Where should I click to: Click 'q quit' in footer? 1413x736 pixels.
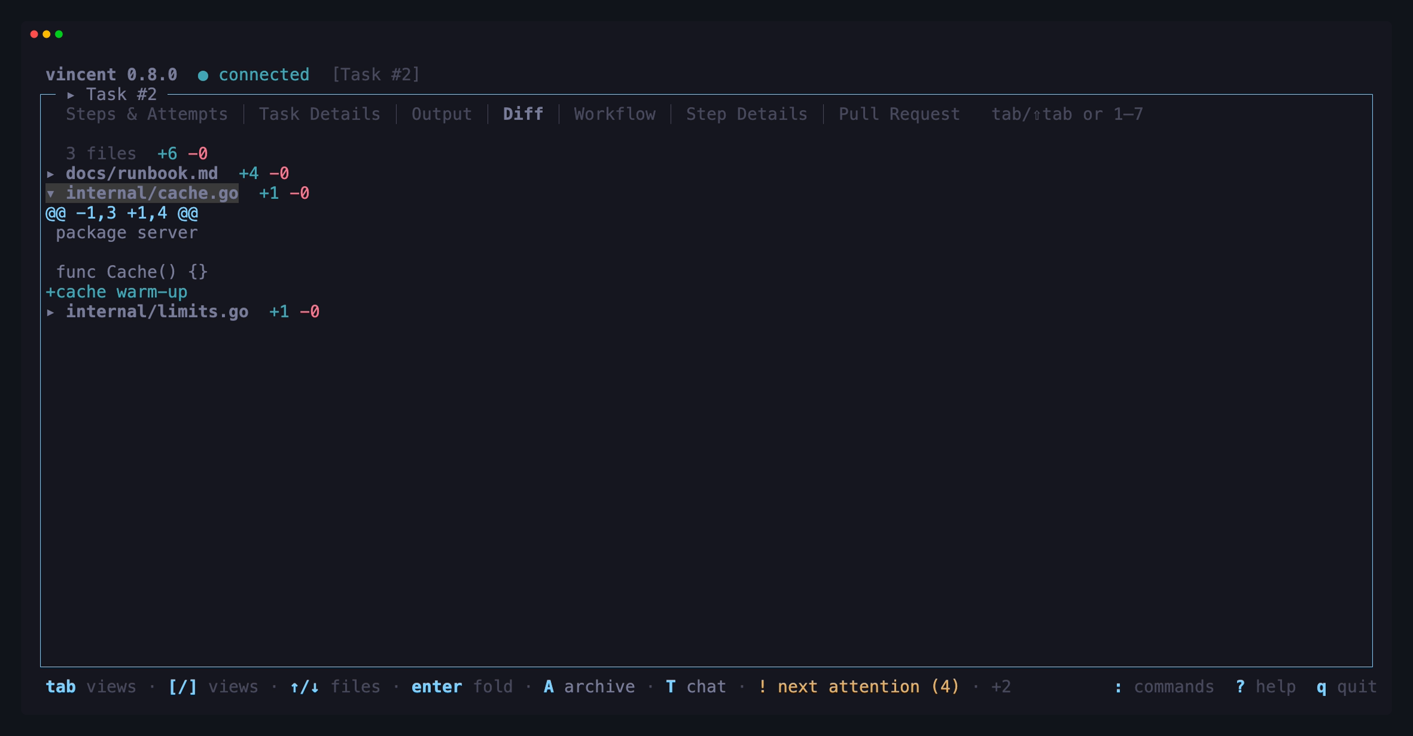click(1346, 687)
